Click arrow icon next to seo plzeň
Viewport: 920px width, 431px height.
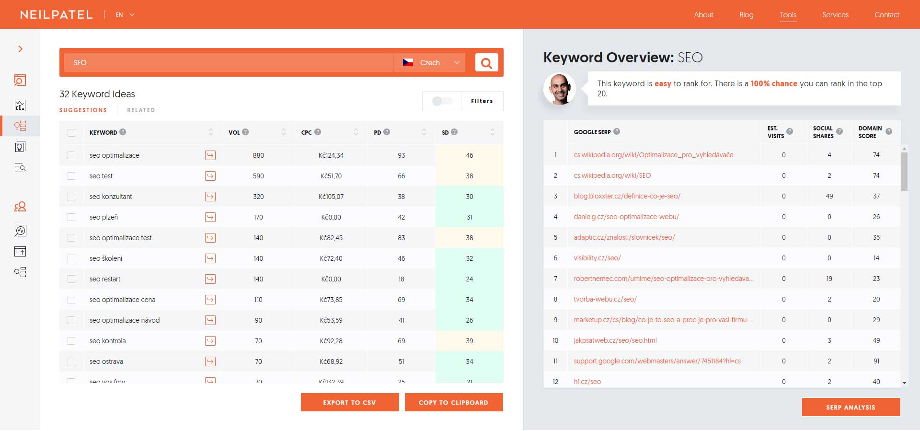(x=210, y=217)
